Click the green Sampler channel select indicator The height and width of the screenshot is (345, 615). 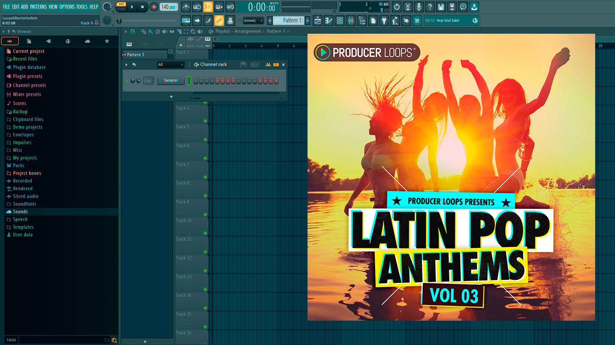point(189,80)
